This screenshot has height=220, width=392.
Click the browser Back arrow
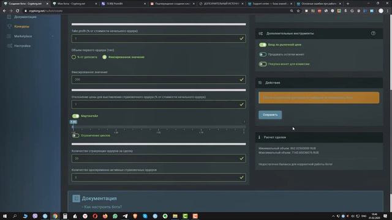[4, 11]
